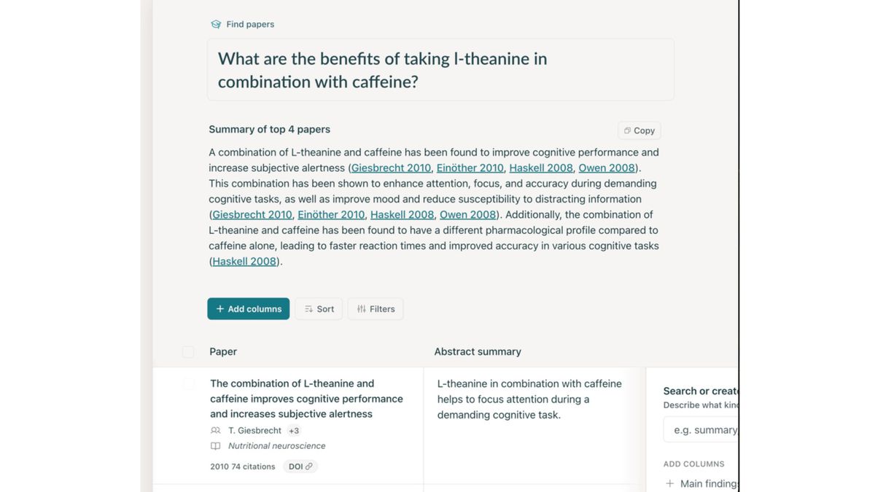Open the first Giesbrecht 2010 citation

click(x=391, y=168)
